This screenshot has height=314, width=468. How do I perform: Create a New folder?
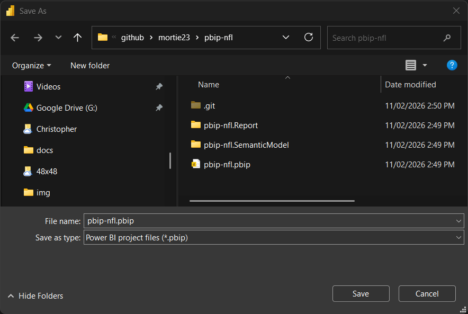click(90, 66)
